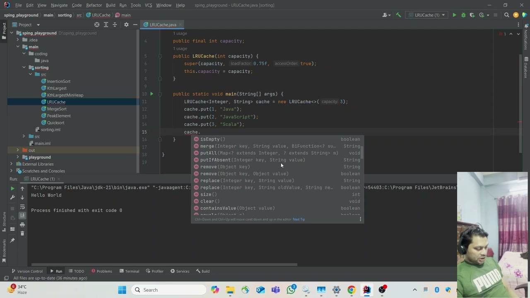Collapse the sping_playground root node
Viewport: 530px width, 298px height.
[x=12, y=33]
